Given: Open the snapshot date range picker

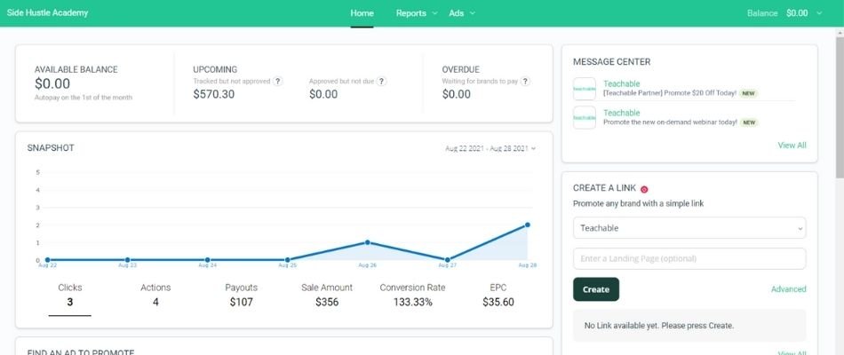Looking at the screenshot, I should coord(490,148).
